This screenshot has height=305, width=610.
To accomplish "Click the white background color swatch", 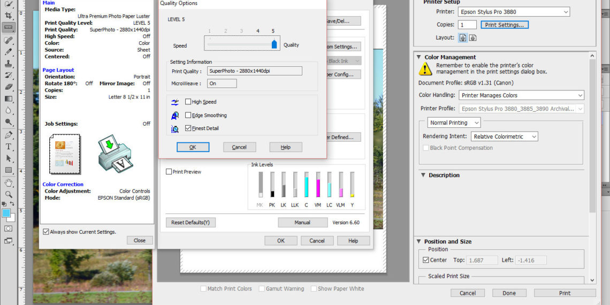I will pos(12,219).
